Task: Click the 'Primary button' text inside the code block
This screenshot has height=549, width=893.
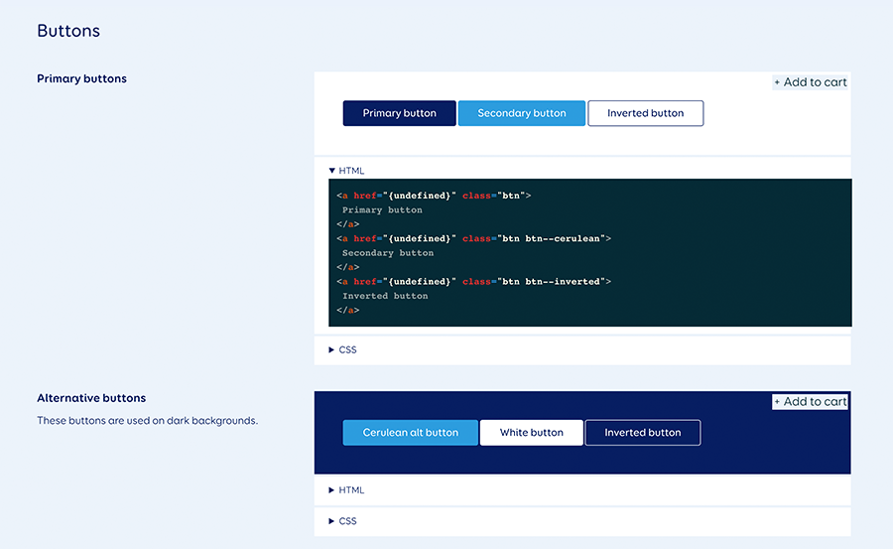Action: pos(382,209)
